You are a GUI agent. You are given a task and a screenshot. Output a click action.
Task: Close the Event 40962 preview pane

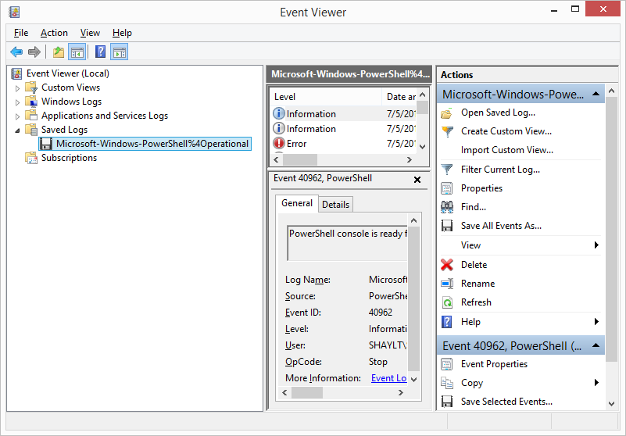(417, 179)
